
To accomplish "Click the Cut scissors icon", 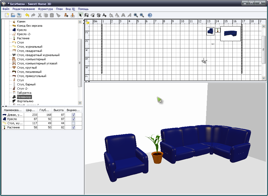I will coord(40,15).
